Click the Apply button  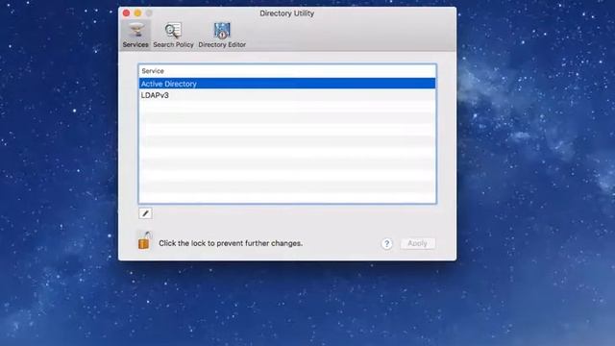pos(417,243)
